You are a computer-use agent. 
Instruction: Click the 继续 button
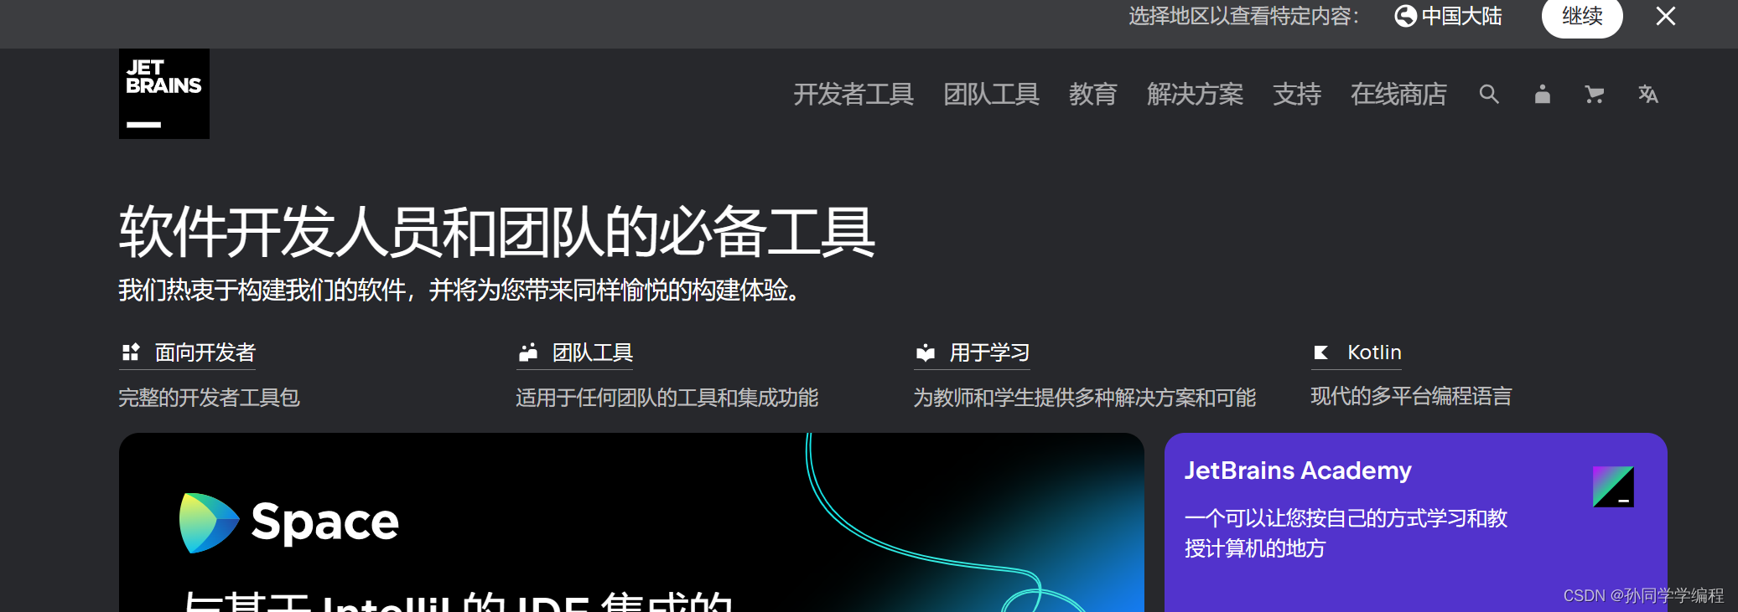pos(1582,16)
